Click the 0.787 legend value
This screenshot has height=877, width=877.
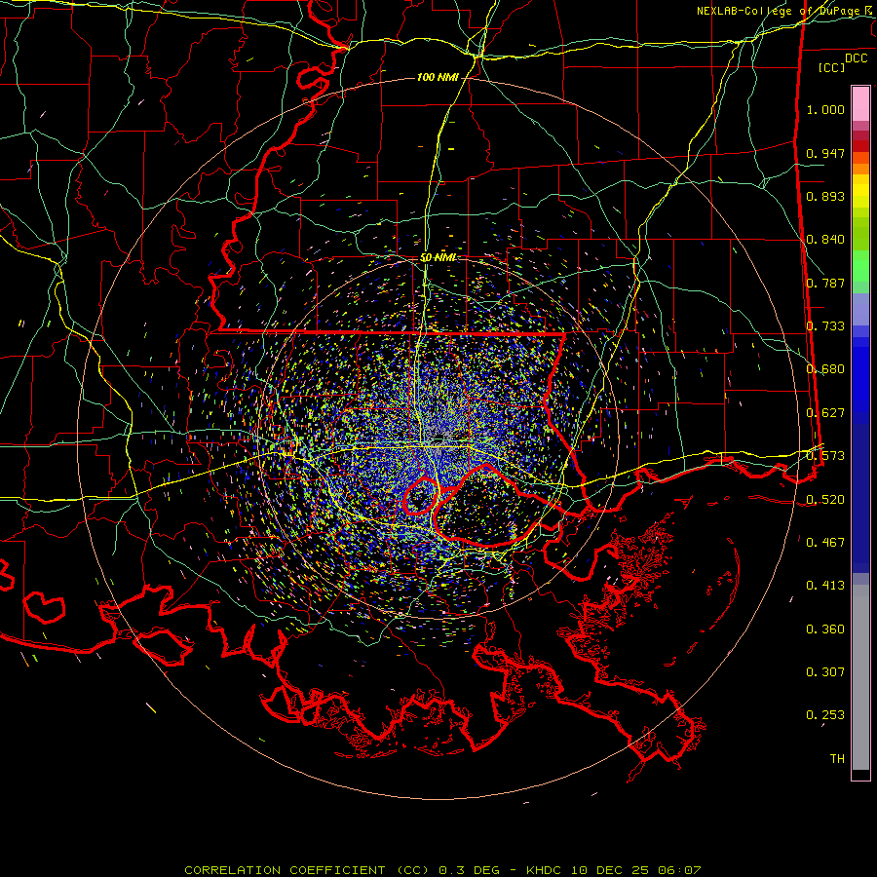[x=825, y=283]
